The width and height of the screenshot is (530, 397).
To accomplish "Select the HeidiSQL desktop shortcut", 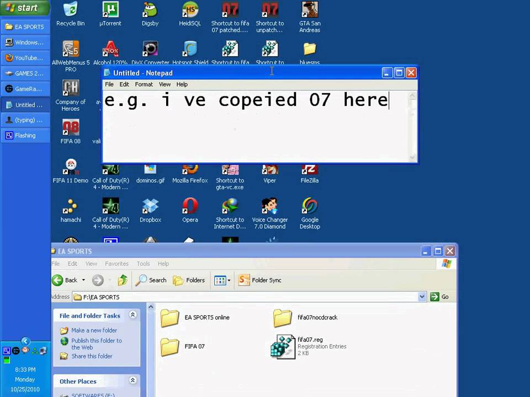I will [x=189, y=14].
